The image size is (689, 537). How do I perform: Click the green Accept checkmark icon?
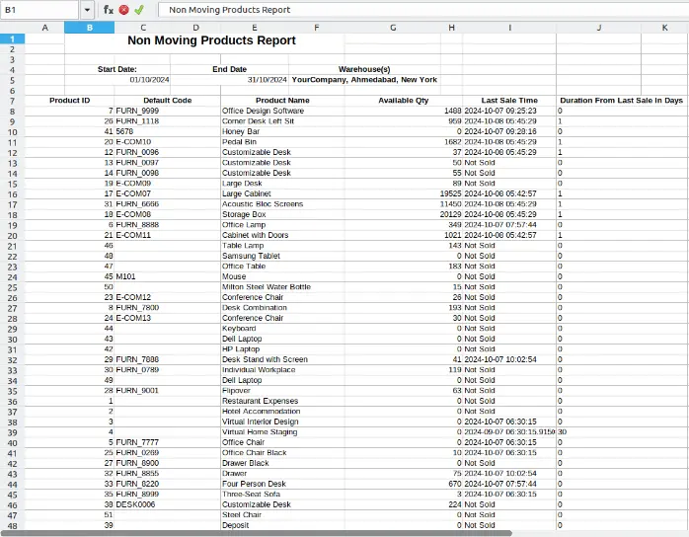pyautogui.click(x=139, y=10)
